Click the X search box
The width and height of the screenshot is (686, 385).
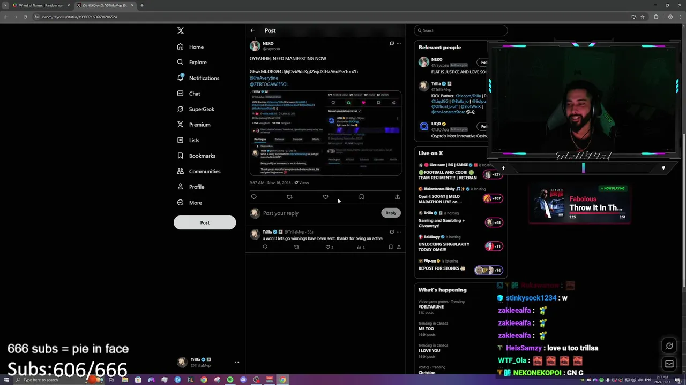pos(460,30)
